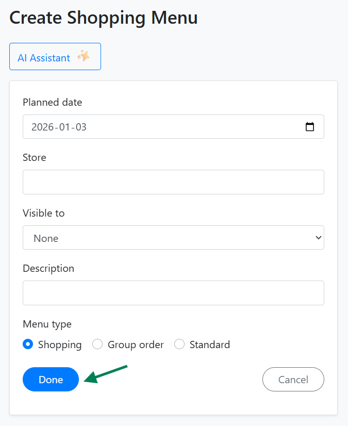Focus the Description text field
This screenshot has width=348, height=426.
tap(173, 292)
